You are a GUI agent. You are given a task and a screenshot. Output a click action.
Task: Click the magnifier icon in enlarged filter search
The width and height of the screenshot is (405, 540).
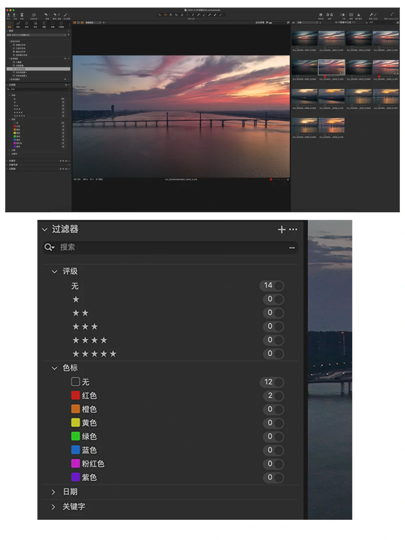point(49,247)
